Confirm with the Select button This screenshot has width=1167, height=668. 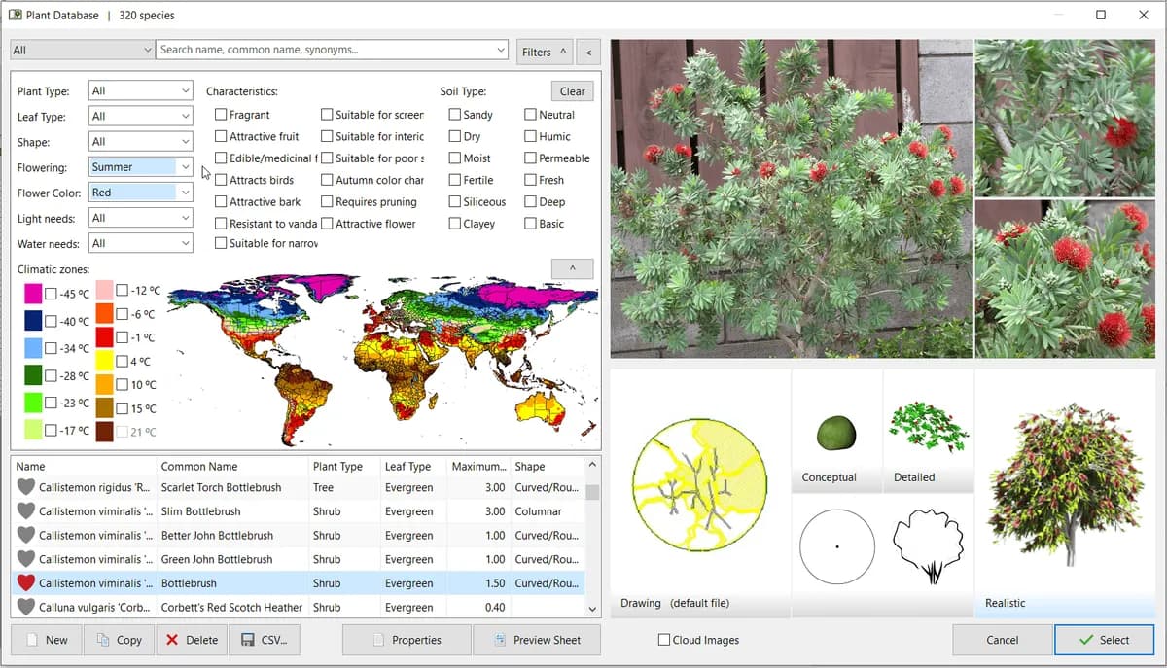(x=1104, y=640)
